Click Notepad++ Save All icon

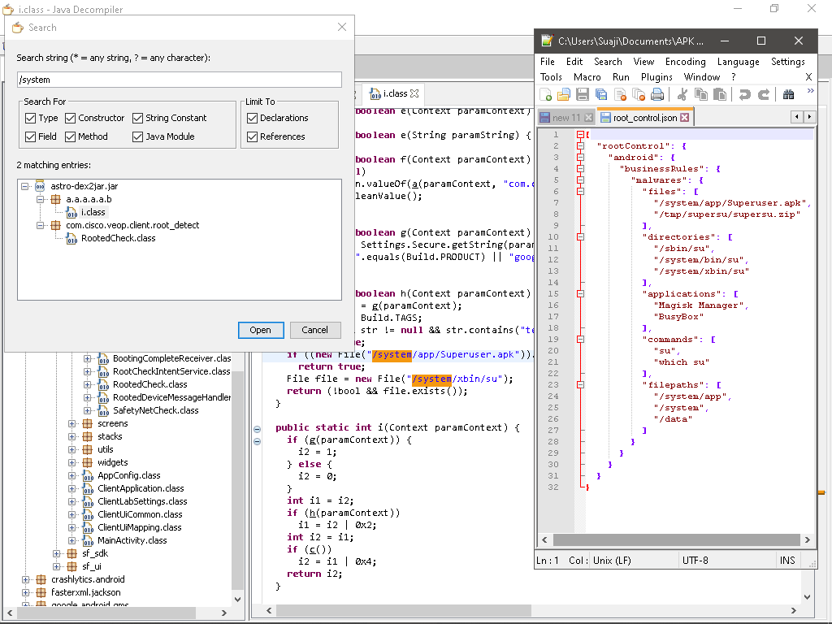(x=601, y=95)
